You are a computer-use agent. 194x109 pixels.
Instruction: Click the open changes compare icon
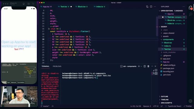[147, 7]
